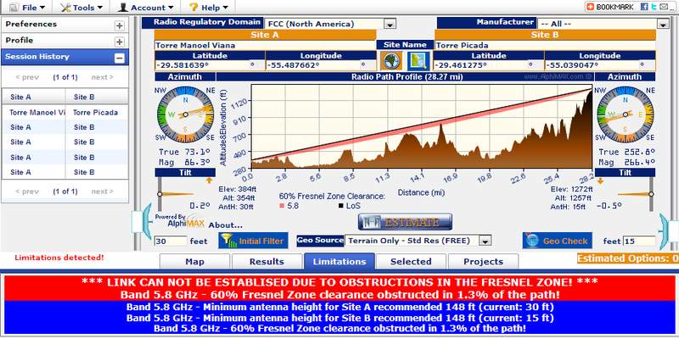Click the Site B azimuth compass

point(625,114)
